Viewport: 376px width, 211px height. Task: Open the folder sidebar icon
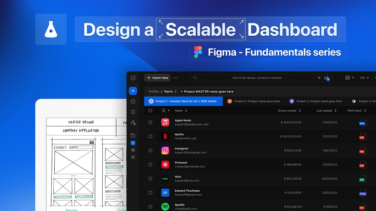point(133,135)
